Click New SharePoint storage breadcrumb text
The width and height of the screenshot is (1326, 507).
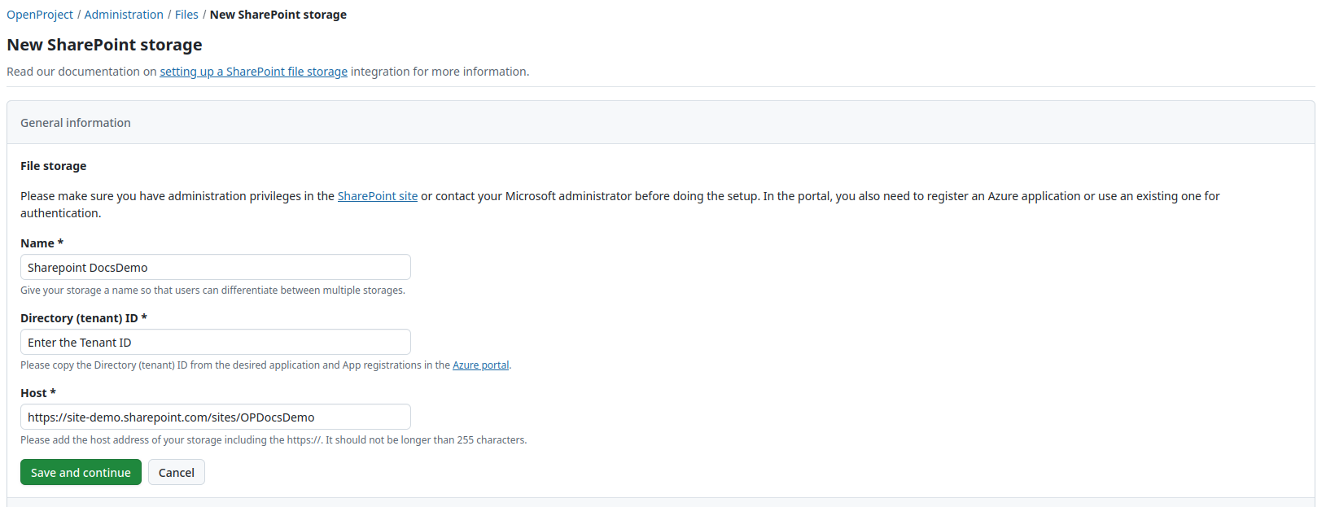pos(278,15)
